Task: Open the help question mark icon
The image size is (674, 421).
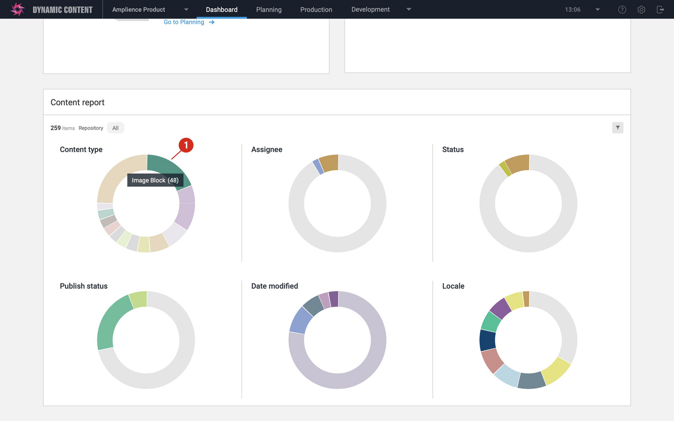Action: [x=622, y=10]
